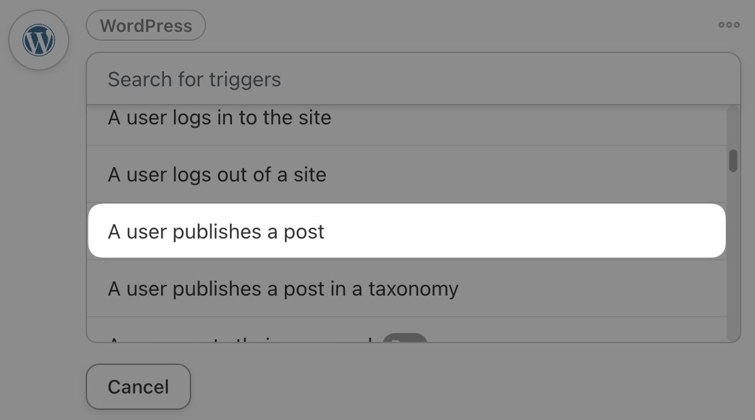Select 'A user publishes a post in a taxonomy'

(x=407, y=288)
